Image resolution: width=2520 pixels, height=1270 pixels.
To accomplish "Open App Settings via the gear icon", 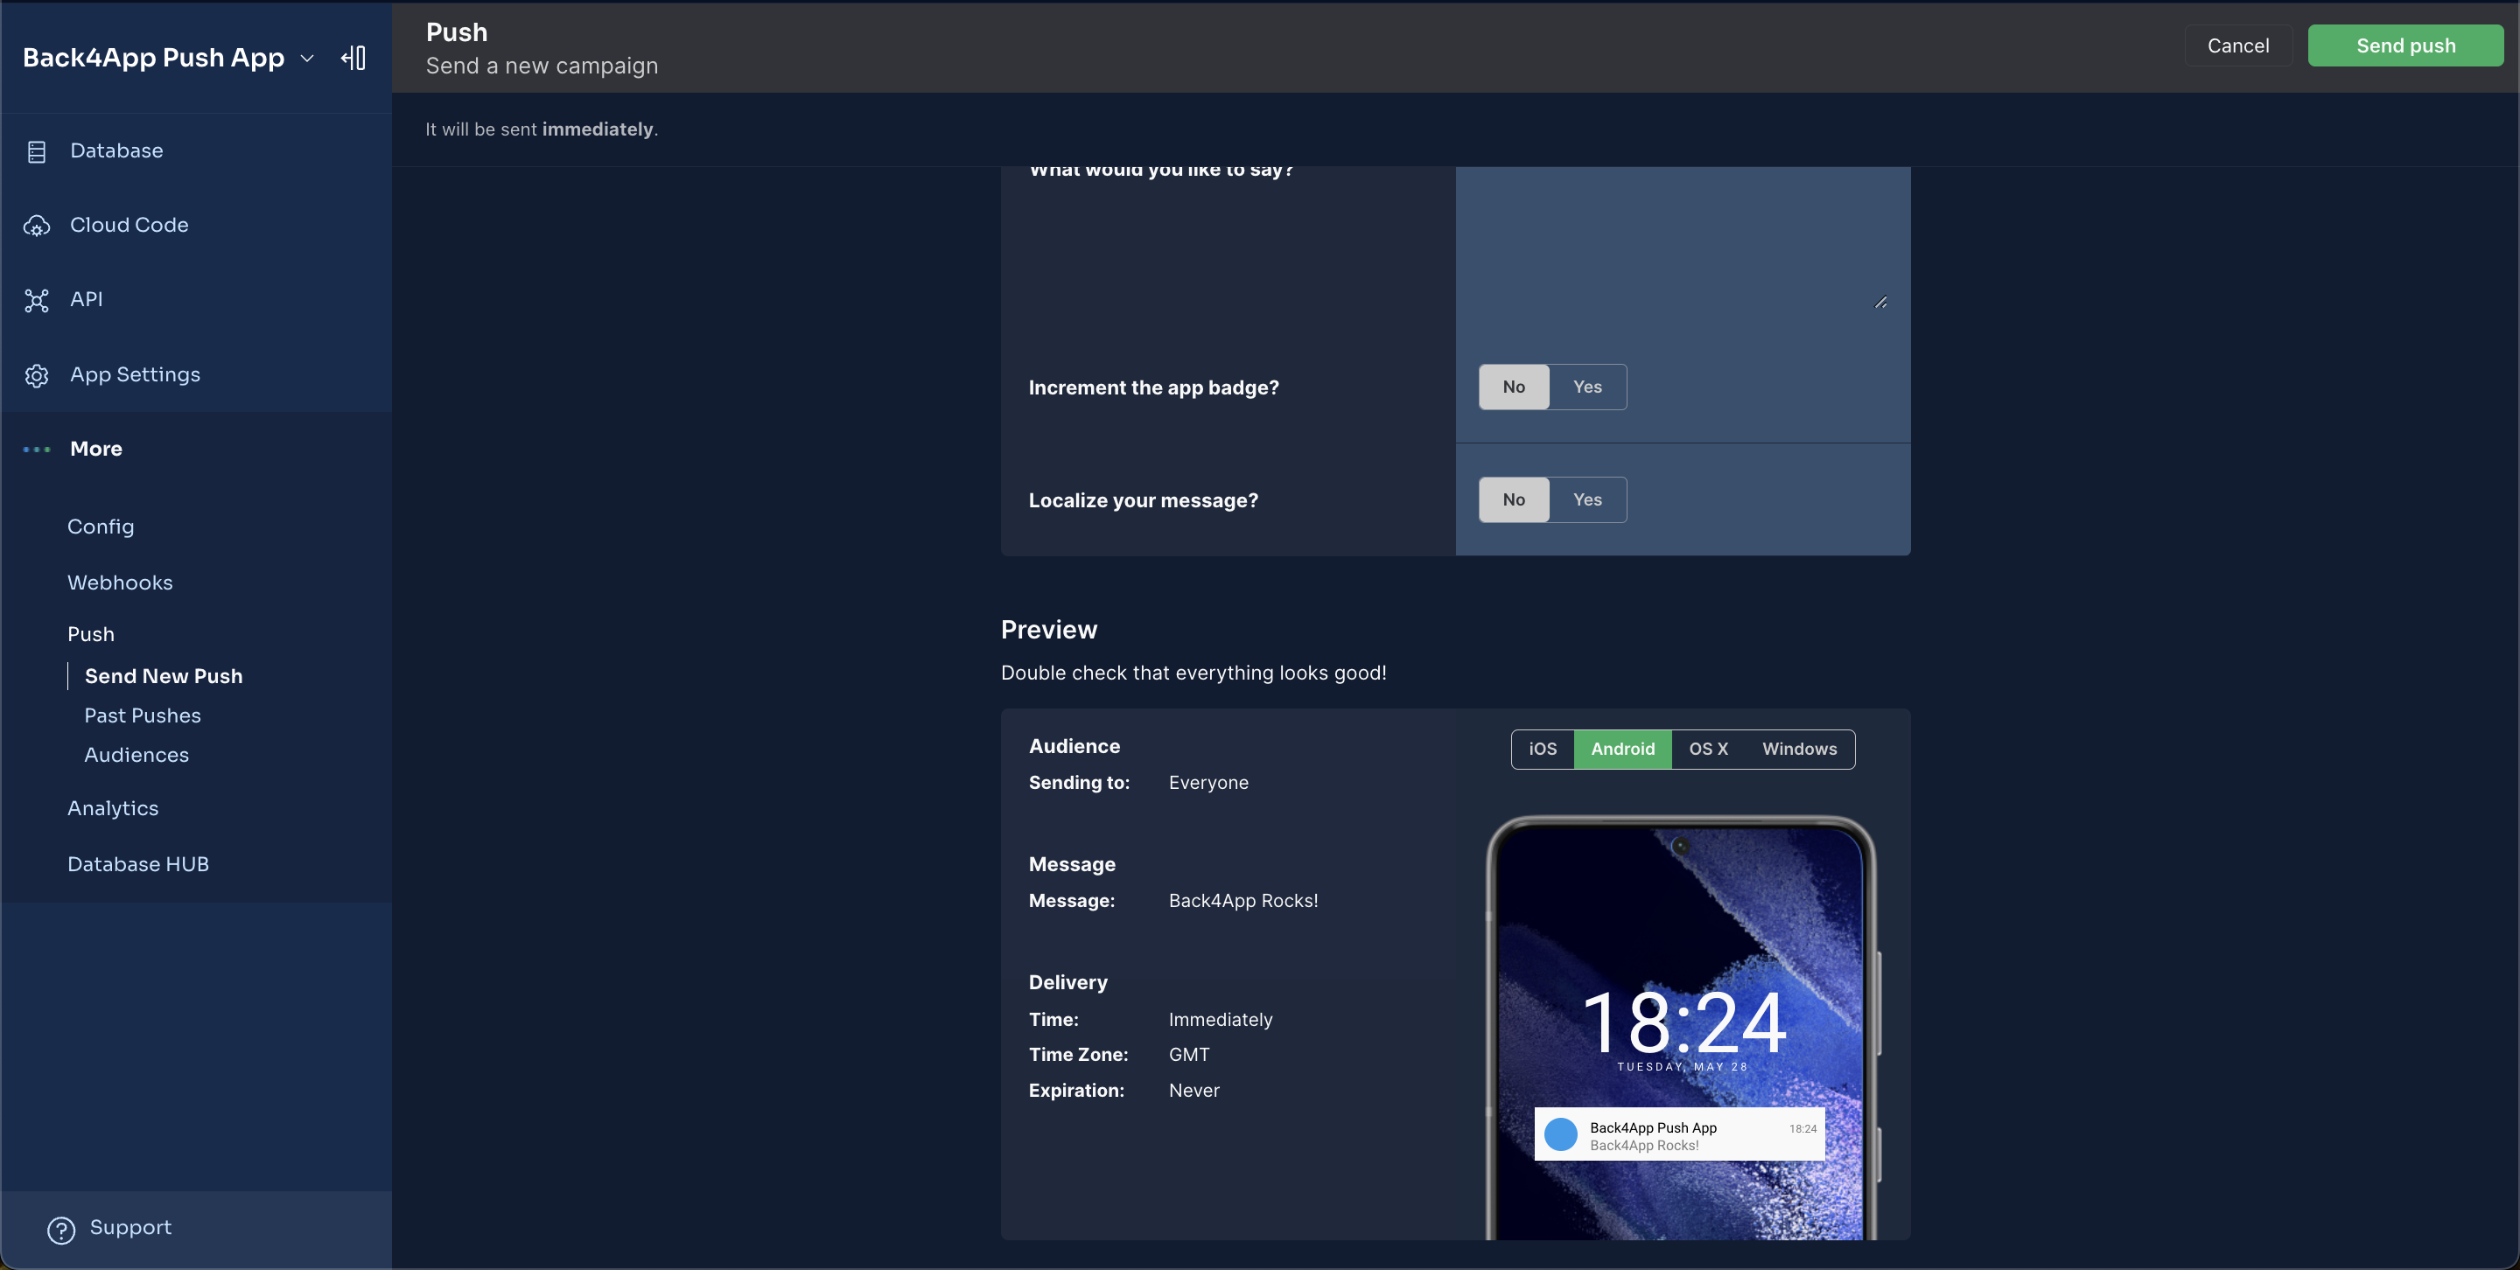I will tap(37, 375).
